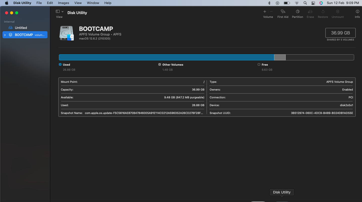Click the Erase icon in toolbar
362x202 pixels.
[x=310, y=13]
